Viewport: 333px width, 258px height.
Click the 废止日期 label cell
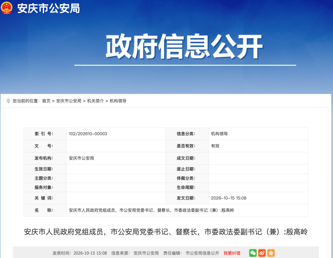[x=187, y=169]
